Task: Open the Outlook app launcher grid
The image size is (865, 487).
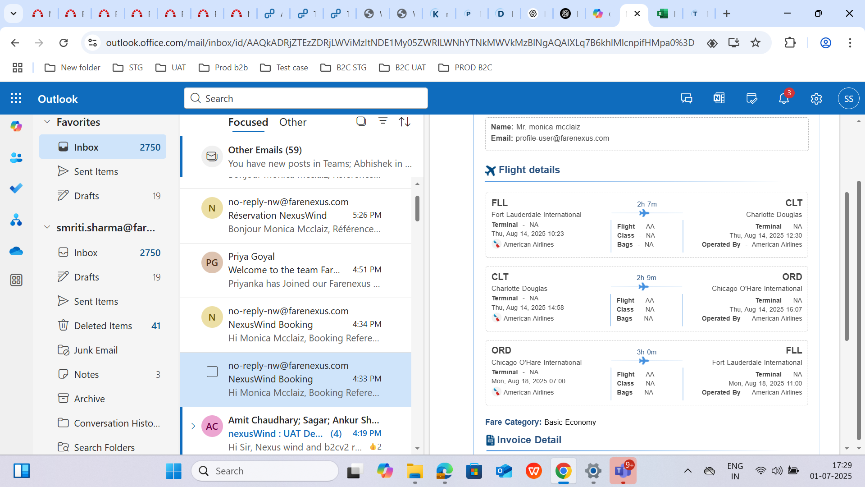Action: [x=16, y=98]
